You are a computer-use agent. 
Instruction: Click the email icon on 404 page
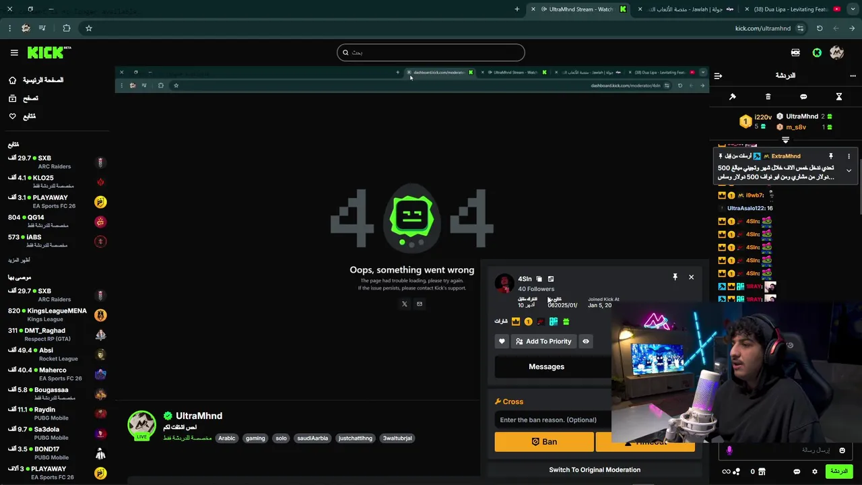(419, 304)
